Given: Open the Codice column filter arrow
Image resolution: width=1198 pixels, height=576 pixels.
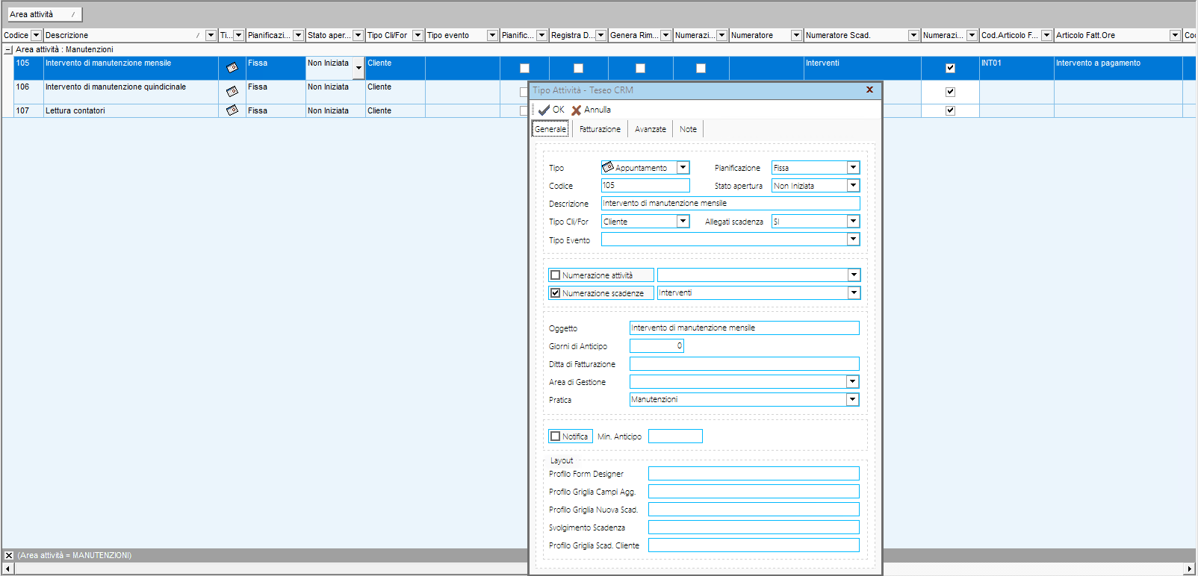Looking at the screenshot, I should [36, 35].
